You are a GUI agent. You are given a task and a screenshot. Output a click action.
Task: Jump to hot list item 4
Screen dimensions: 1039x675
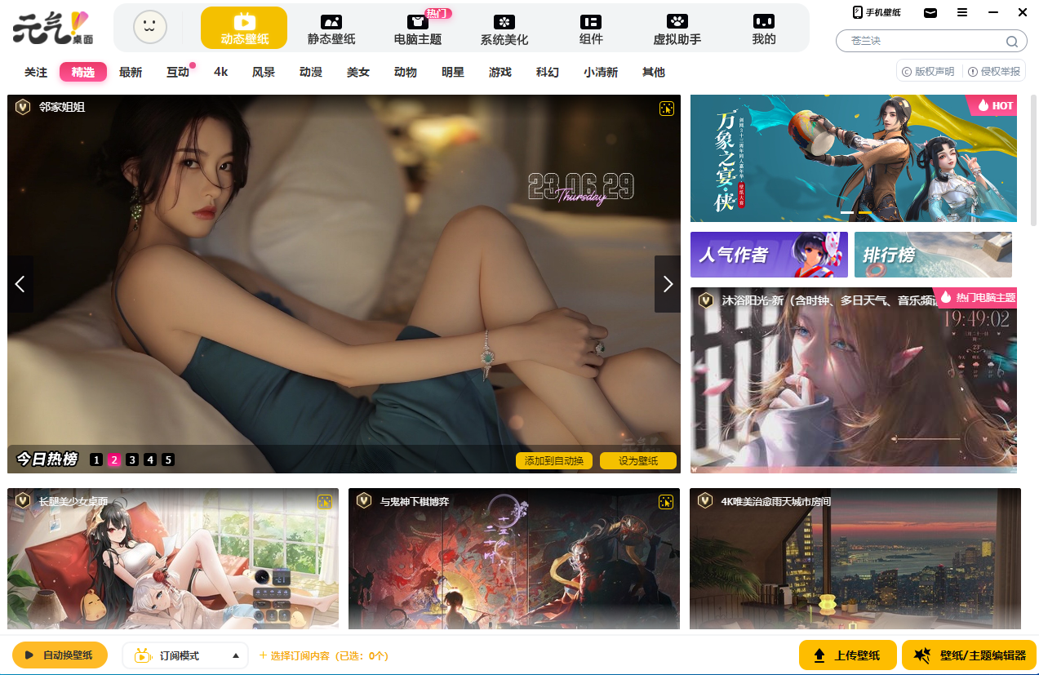[150, 460]
